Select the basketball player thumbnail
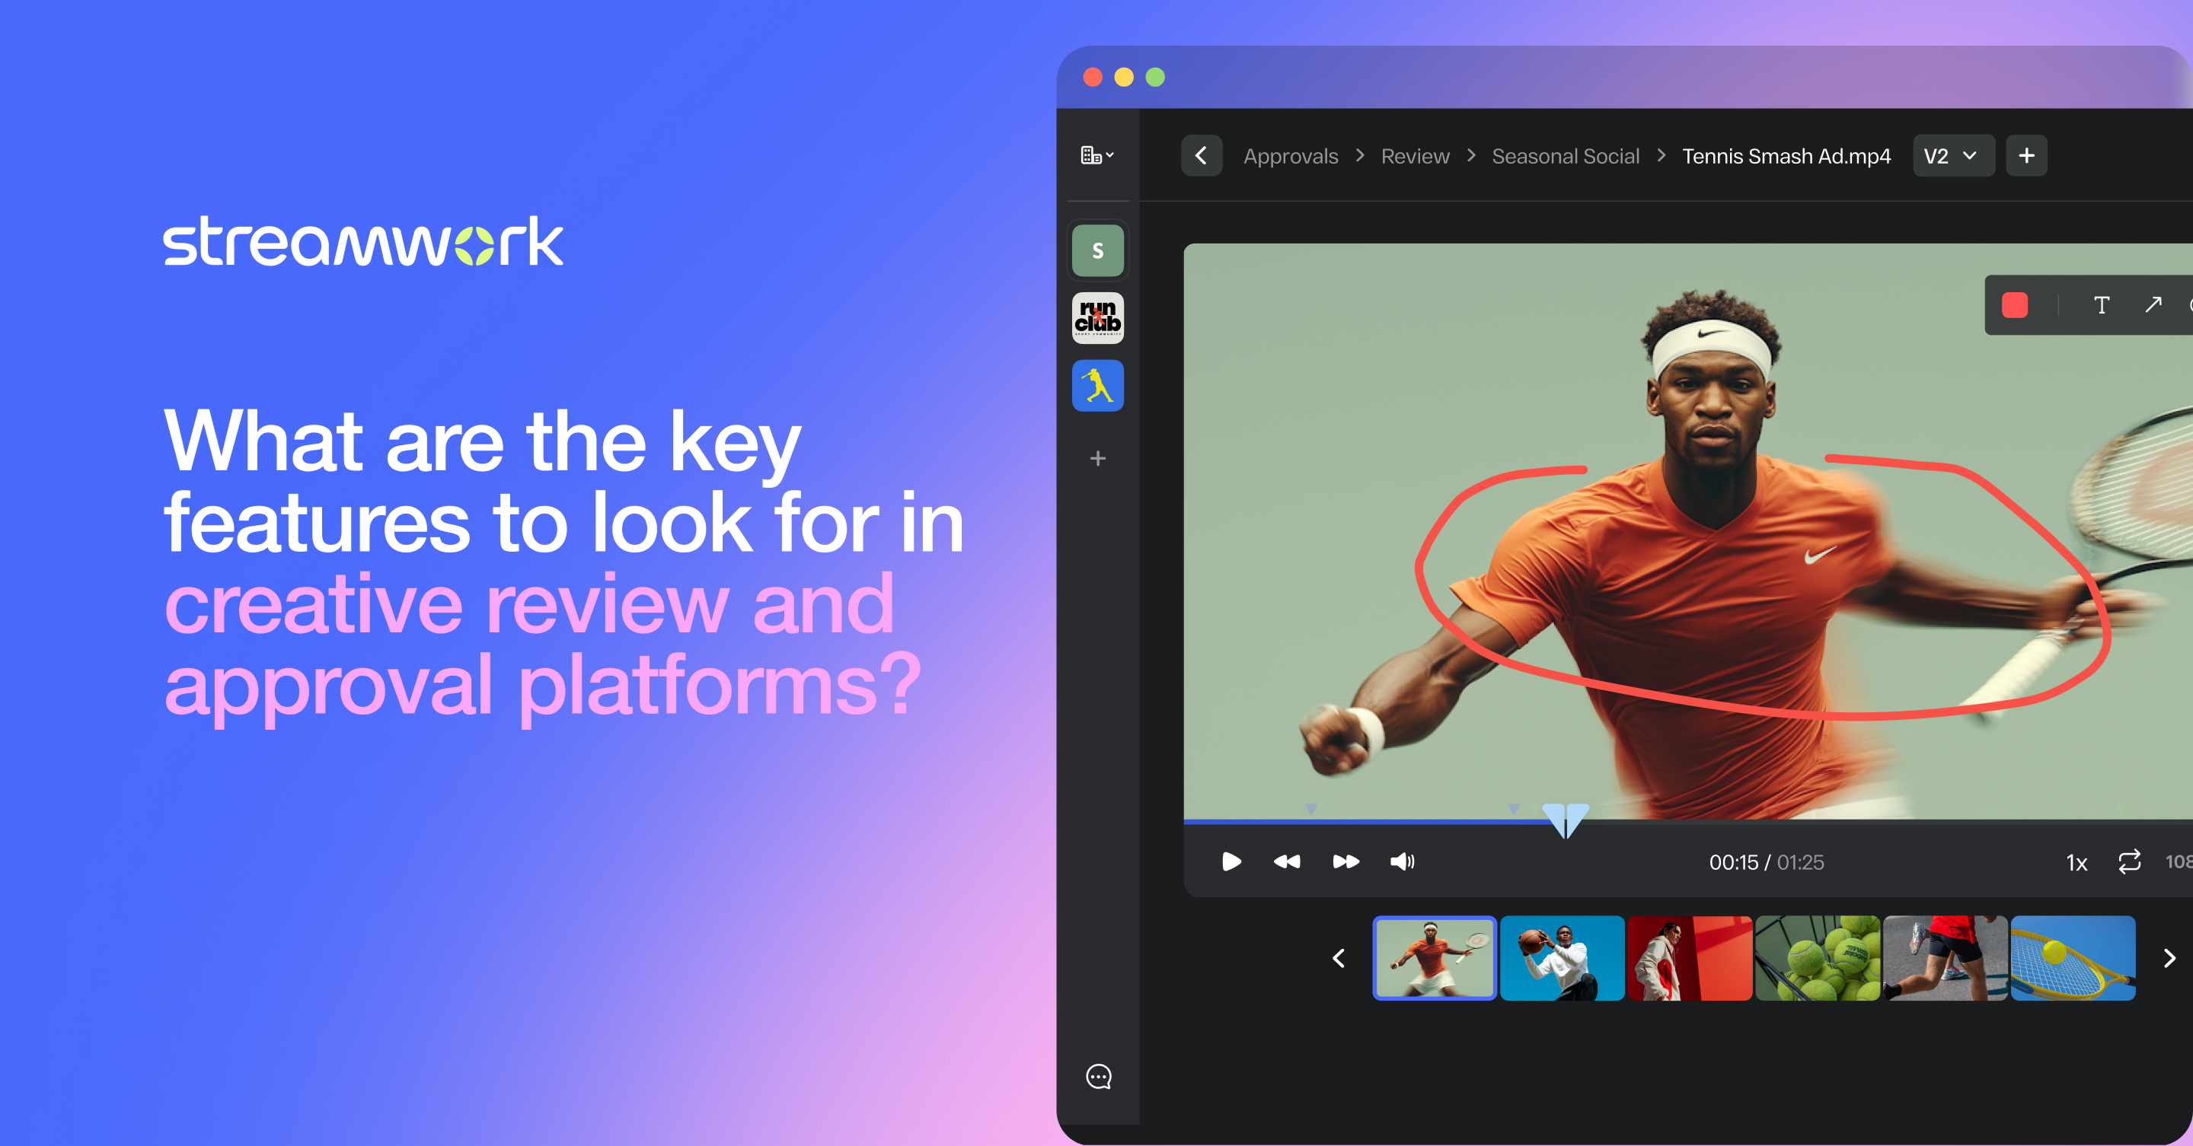This screenshot has width=2193, height=1146. [x=1563, y=959]
